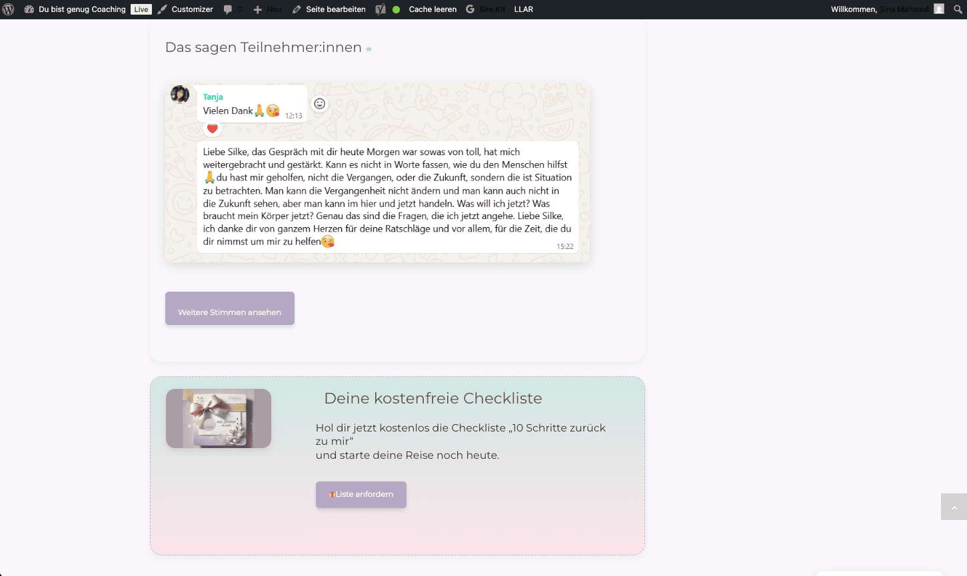Viewport: 967px width, 576px height.
Task: Click the Google G Site Kit icon
Action: coord(471,9)
